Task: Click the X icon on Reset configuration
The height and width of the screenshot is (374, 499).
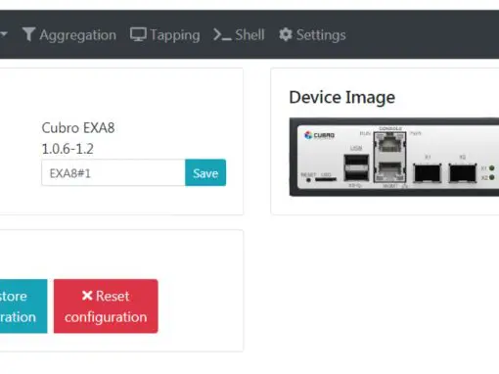Action: click(x=87, y=296)
